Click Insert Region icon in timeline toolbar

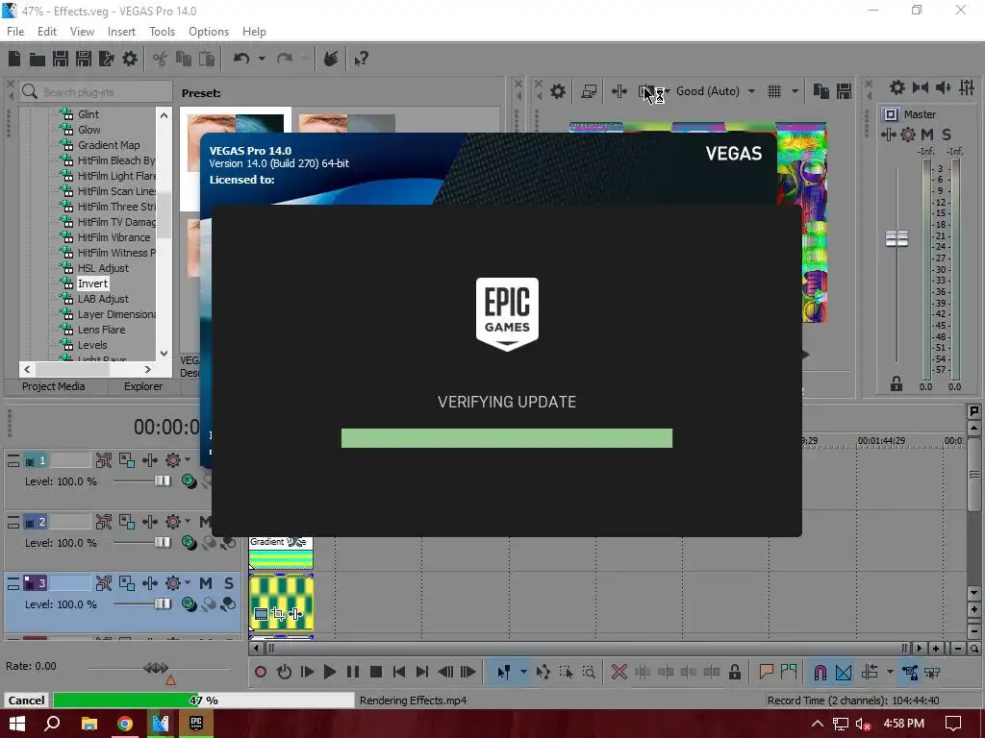(789, 672)
